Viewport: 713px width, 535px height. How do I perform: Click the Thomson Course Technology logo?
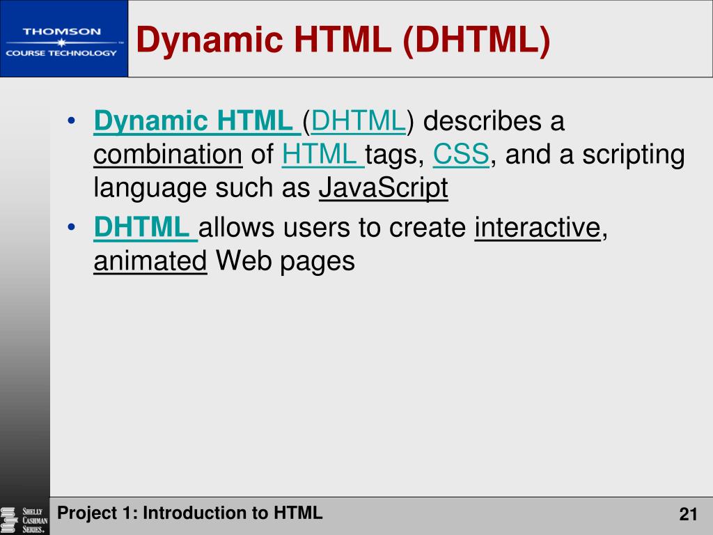pyautogui.click(x=63, y=39)
